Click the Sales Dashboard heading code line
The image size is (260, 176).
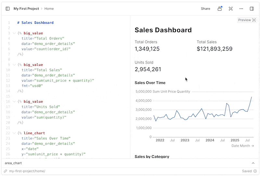pos(35,23)
